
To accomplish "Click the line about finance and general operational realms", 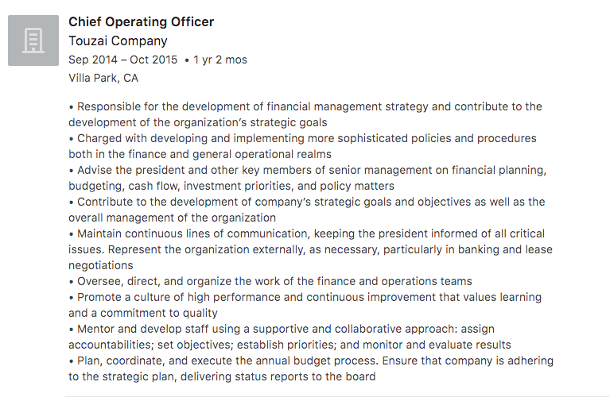I will pos(200,154).
